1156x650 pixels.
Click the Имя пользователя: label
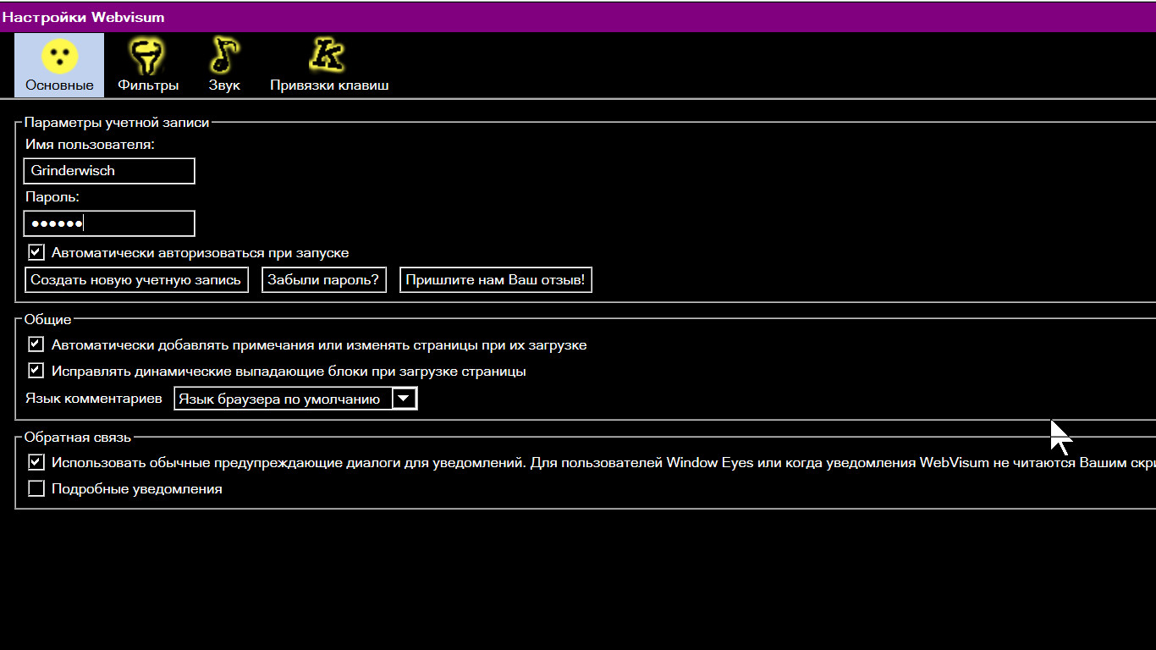90,145
